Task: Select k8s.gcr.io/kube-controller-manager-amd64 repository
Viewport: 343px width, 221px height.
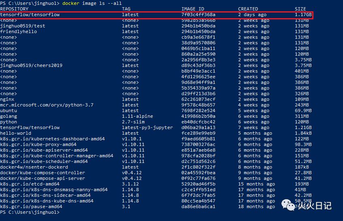Action: pyautogui.click(x=57, y=156)
